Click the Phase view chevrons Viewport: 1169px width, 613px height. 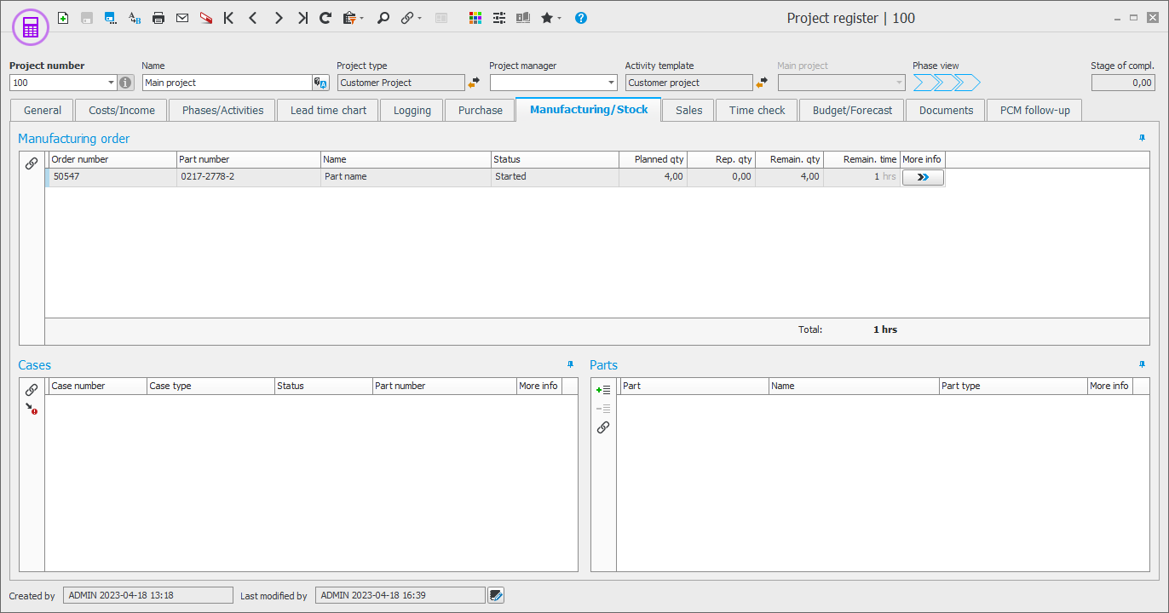click(947, 83)
